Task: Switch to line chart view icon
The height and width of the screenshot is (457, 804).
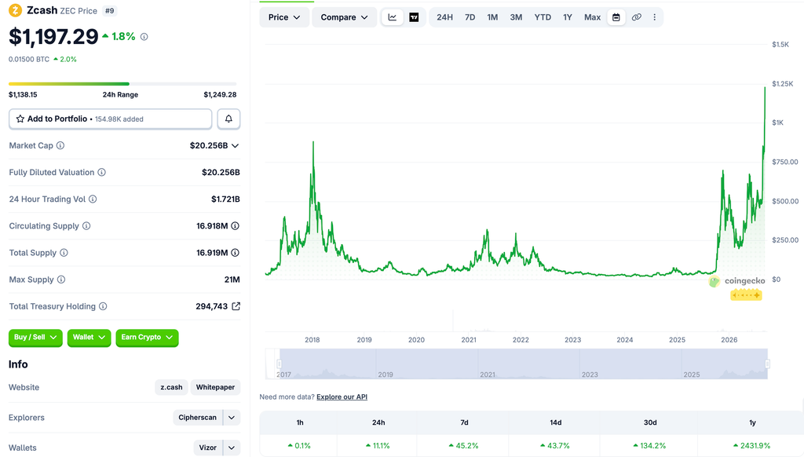Action: tap(393, 17)
